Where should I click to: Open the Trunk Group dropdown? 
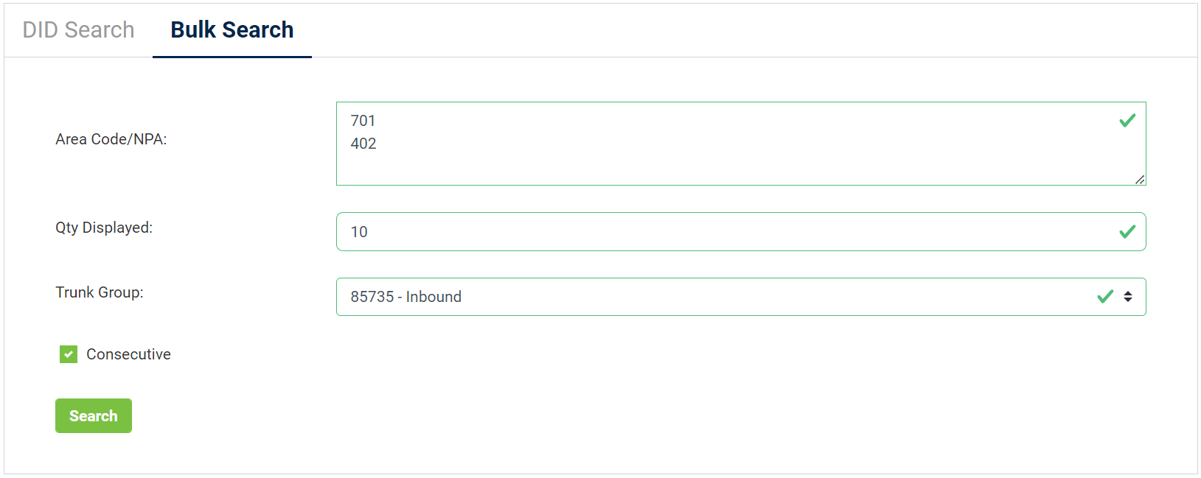[x=737, y=297]
